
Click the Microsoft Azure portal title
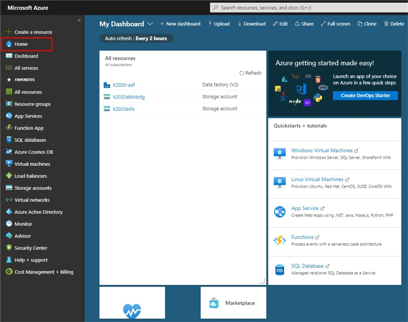[x=28, y=8]
